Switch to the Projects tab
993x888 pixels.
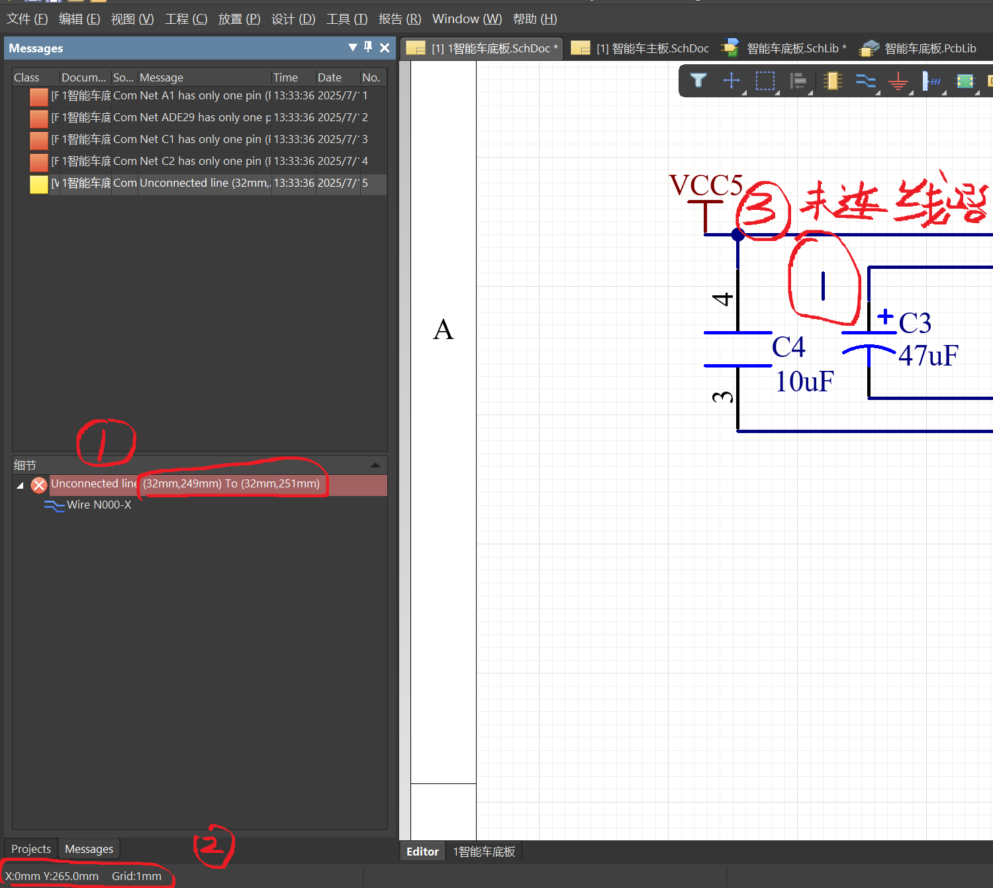[30, 848]
